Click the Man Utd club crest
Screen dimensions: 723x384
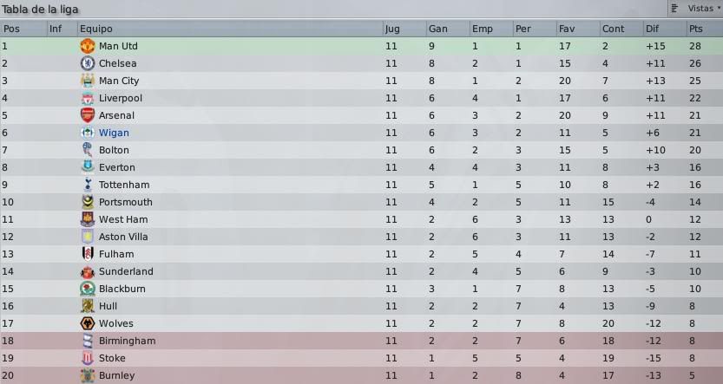point(88,46)
